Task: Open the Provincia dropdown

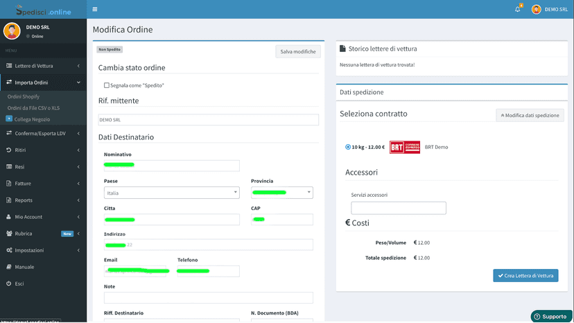Action: (x=282, y=193)
